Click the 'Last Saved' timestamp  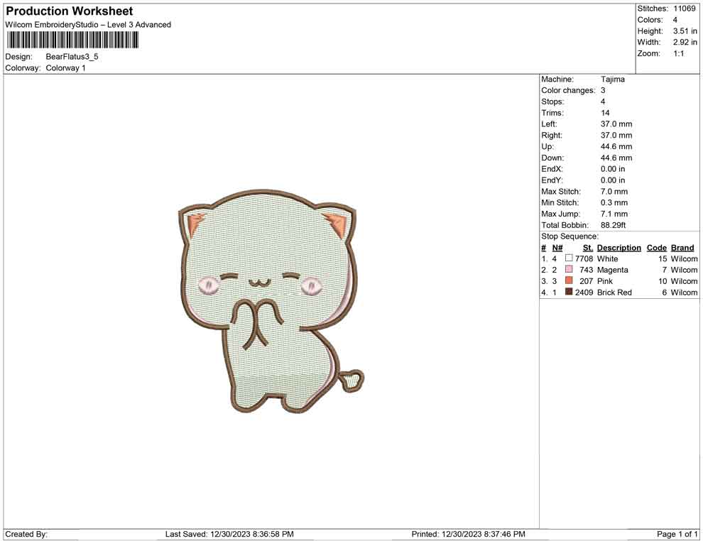point(229,534)
